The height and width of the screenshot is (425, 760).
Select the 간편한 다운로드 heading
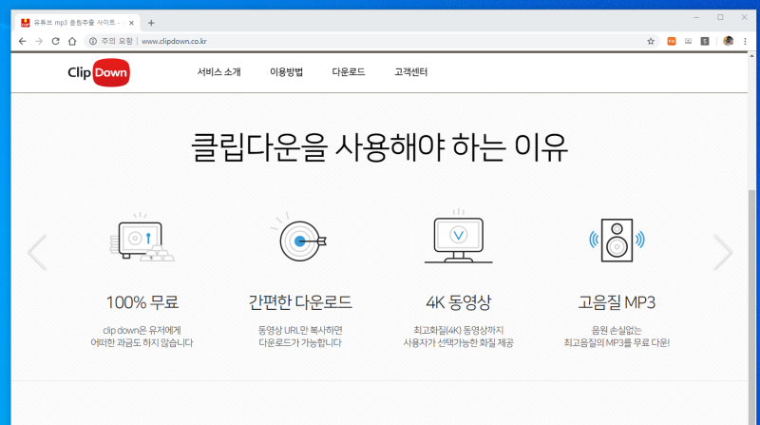(300, 302)
